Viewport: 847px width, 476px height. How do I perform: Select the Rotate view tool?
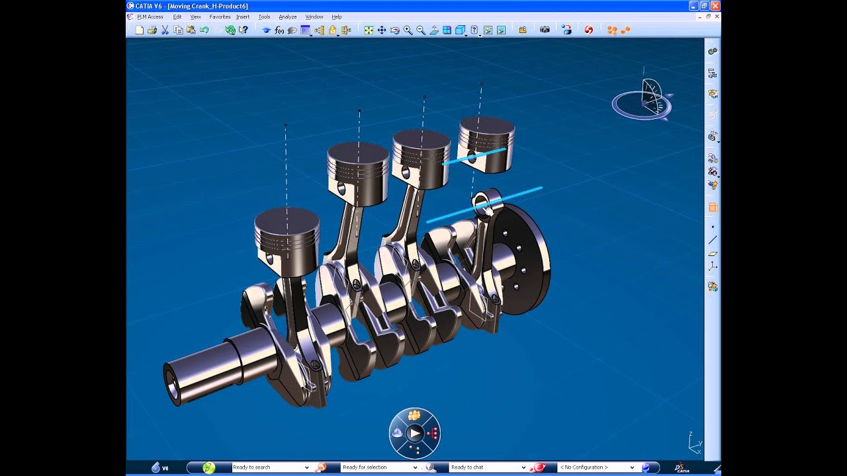395,30
